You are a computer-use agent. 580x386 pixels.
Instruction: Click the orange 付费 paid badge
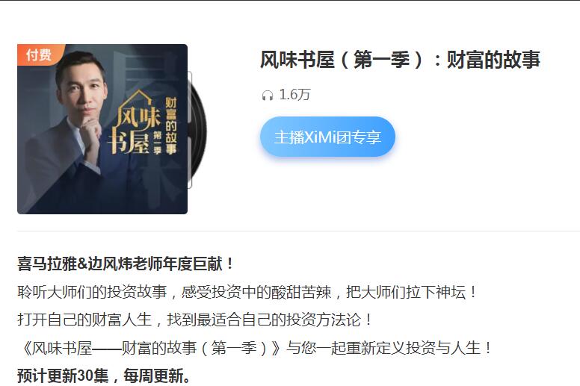[x=40, y=55]
